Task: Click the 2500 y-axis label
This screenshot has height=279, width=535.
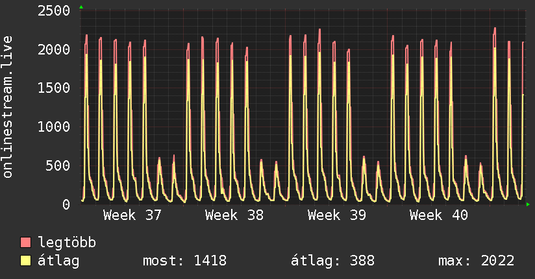Action: (x=54, y=10)
